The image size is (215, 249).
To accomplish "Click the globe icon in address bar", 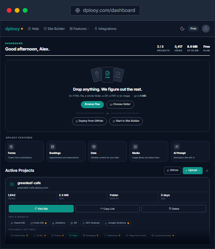I will pyautogui.click(x=78, y=10).
